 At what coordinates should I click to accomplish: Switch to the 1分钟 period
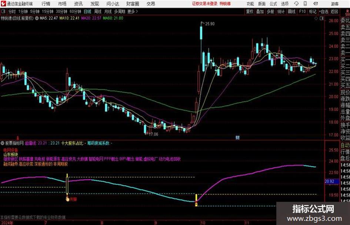[23, 11]
